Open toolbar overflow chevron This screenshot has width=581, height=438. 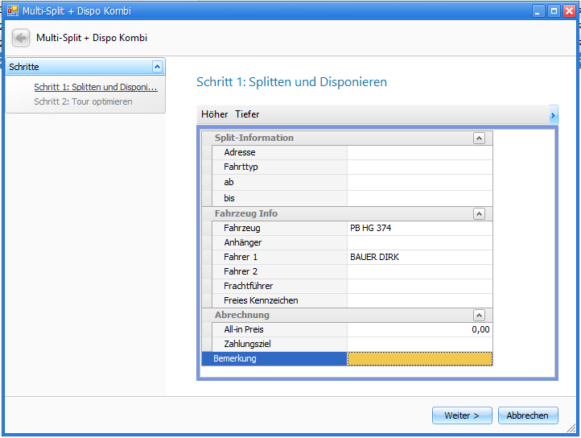pos(553,115)
